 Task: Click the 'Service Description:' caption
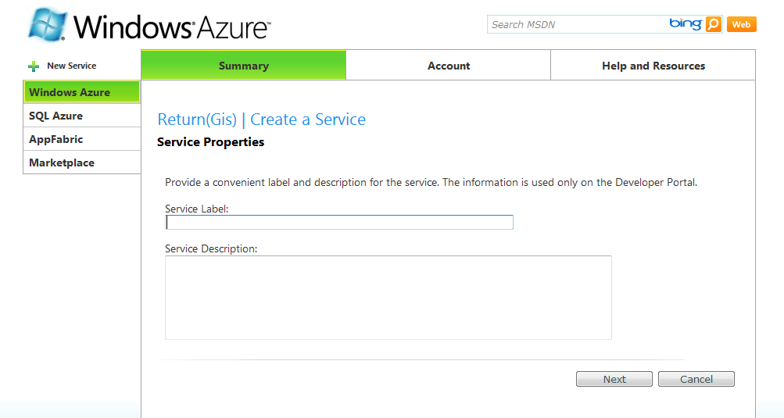tap(211, 248)
